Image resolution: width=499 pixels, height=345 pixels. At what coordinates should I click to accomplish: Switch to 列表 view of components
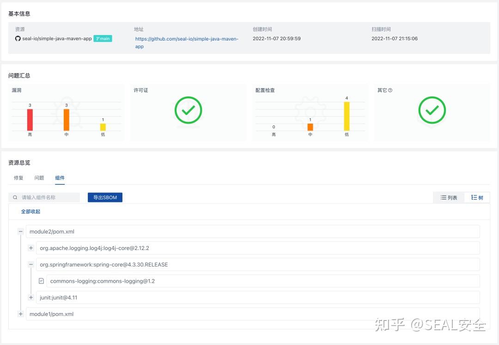coord(448,197)
